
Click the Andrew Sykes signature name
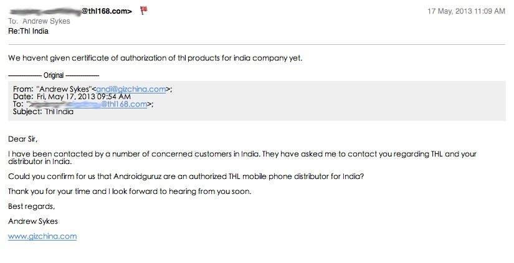point(33,221)
